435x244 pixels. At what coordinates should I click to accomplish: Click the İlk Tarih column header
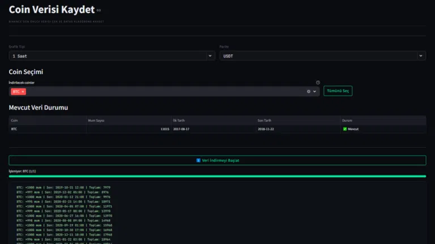point(213,121)
